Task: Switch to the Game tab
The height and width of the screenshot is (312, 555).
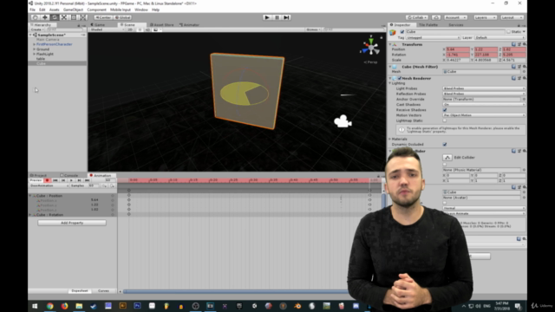Action: (x=98, y=25)
